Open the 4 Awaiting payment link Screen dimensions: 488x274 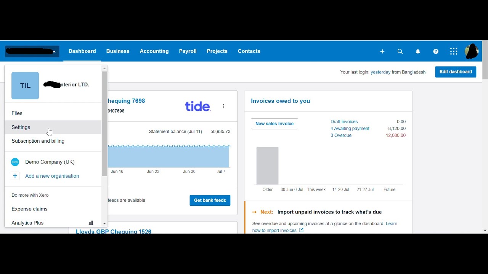(x=350, y=129)
